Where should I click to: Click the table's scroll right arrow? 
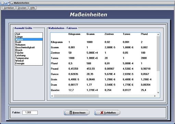pos(155,96)
